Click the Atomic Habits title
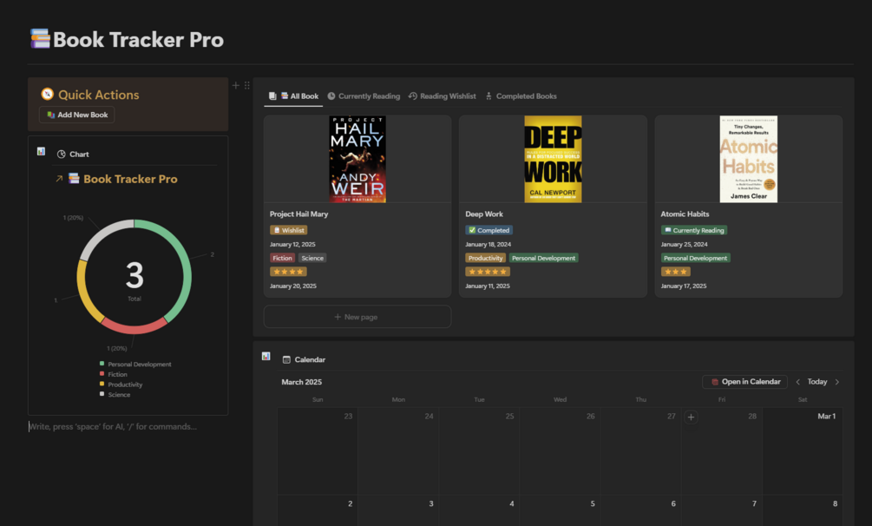This screenshot has width=872, height=526. [x=685, y=214]
